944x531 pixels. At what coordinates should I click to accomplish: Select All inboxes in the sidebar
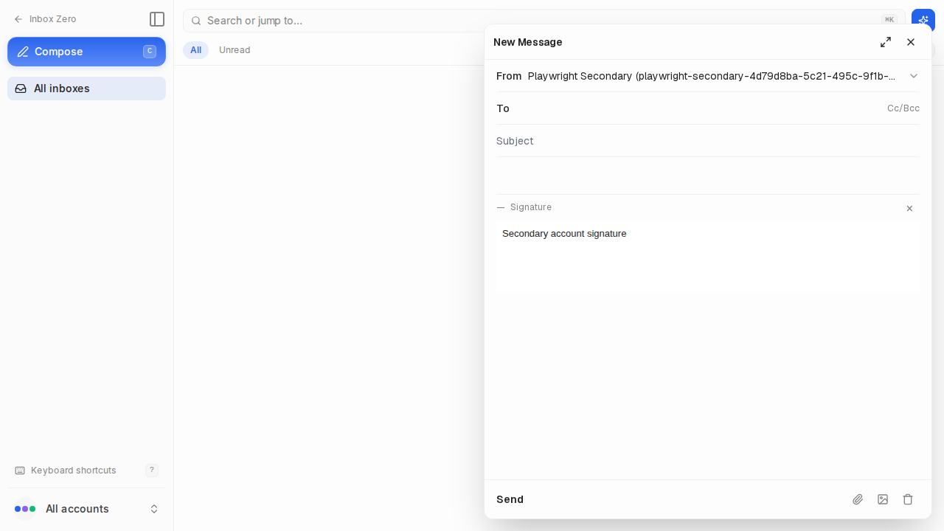[x=86, y=88]
